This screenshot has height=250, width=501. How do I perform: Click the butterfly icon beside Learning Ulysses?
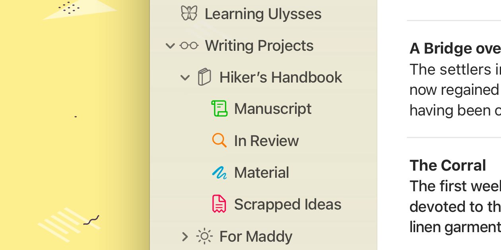189,13
